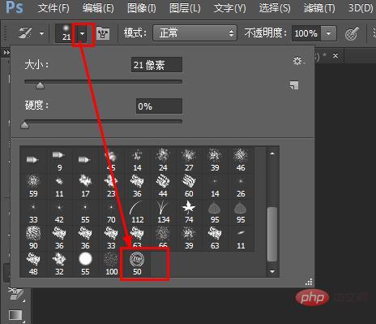This screenshot has width=376, height=324.
Task: Select the first brush tip in the top row
Action: pyautogui.click(x=33, y=160)
